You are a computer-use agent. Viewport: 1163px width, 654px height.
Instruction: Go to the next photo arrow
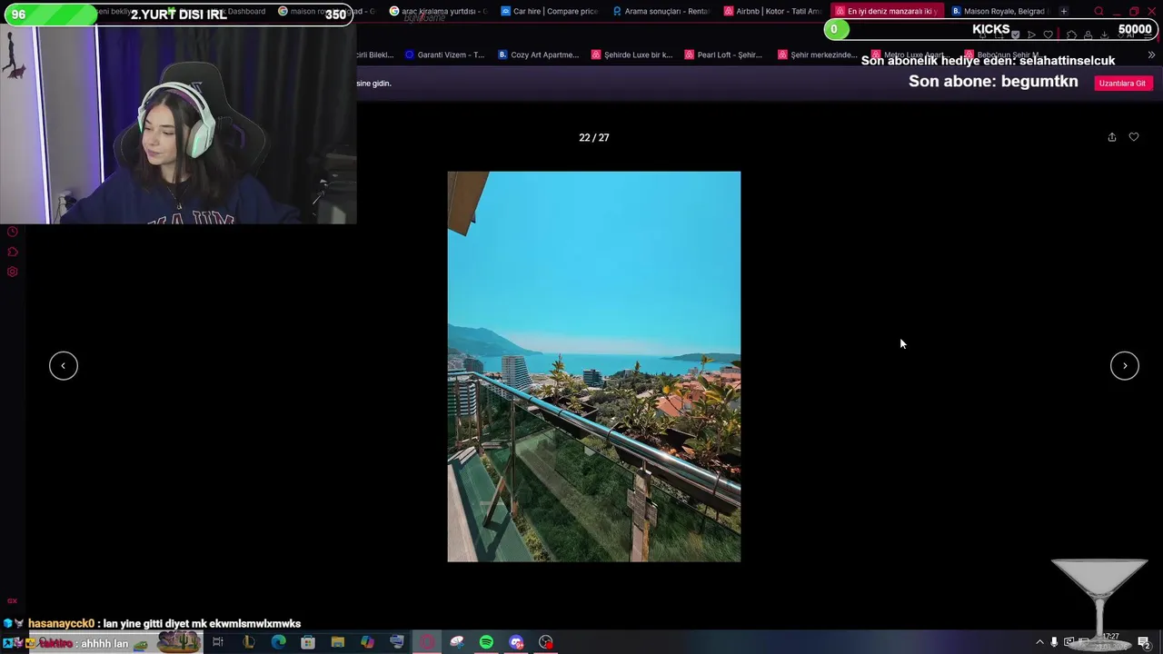point(1125,365)
